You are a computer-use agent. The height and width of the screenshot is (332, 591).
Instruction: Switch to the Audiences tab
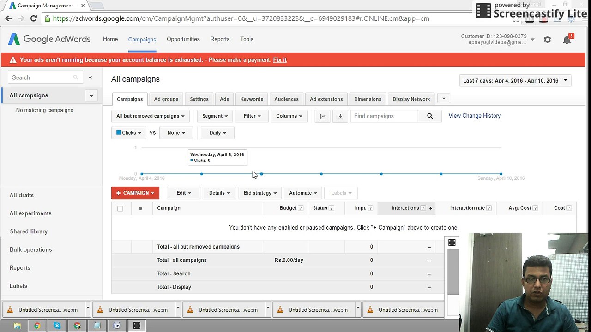pyautogui.click(x=287, y=99)
